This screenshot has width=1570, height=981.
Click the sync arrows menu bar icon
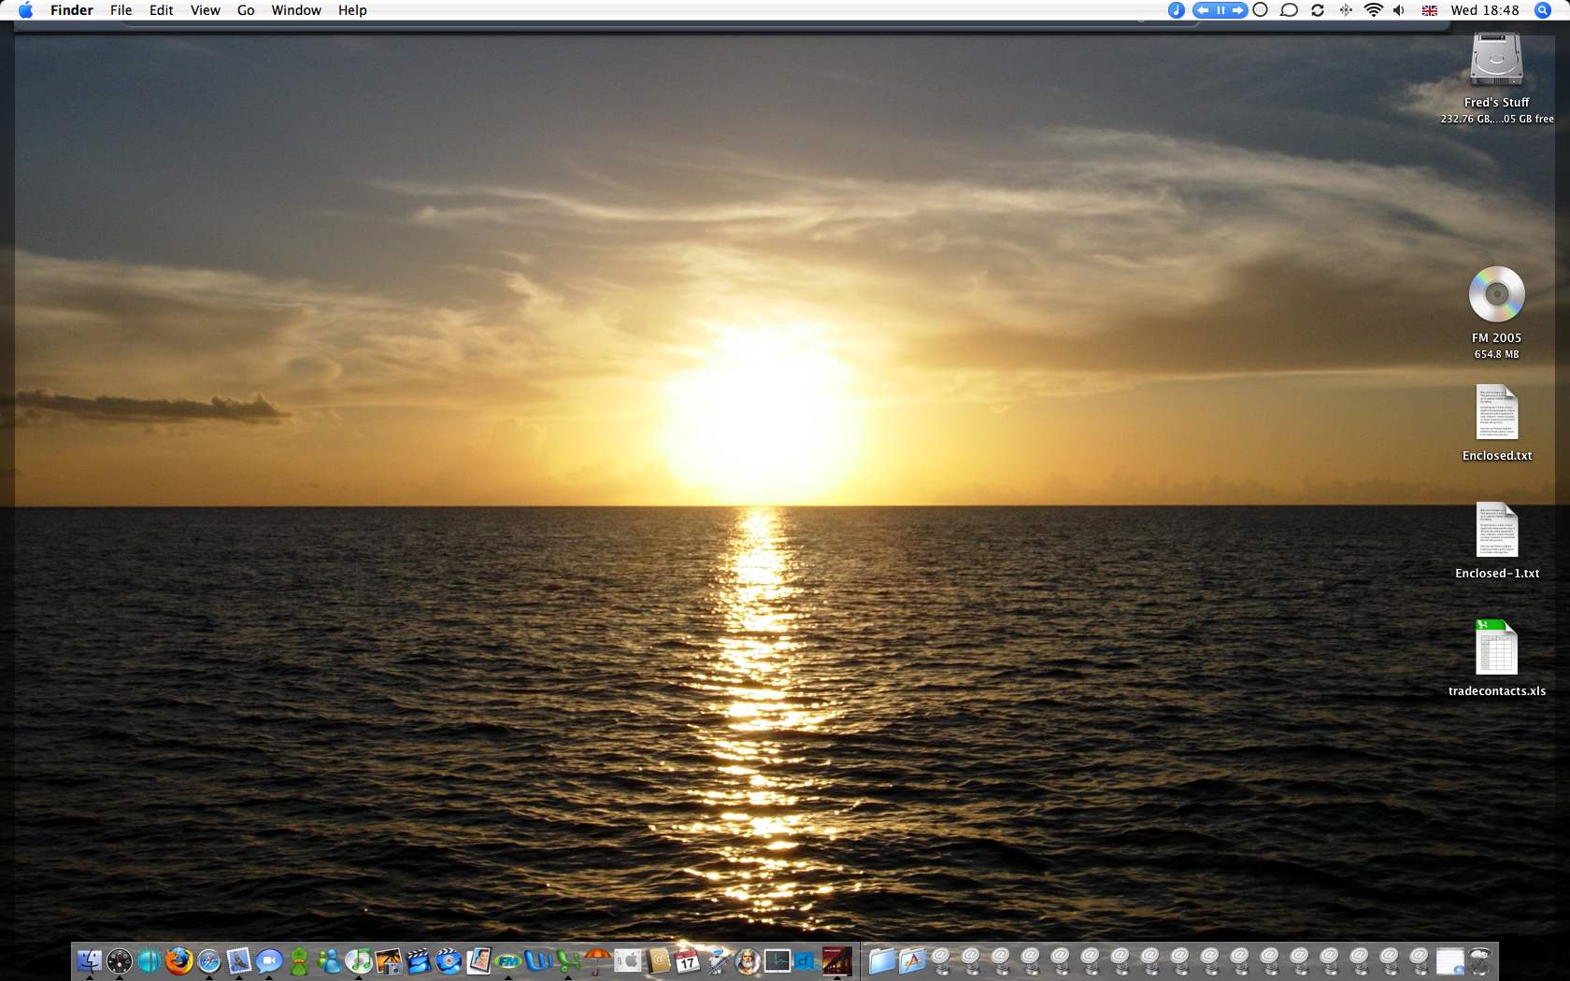tap(1318, 10)
